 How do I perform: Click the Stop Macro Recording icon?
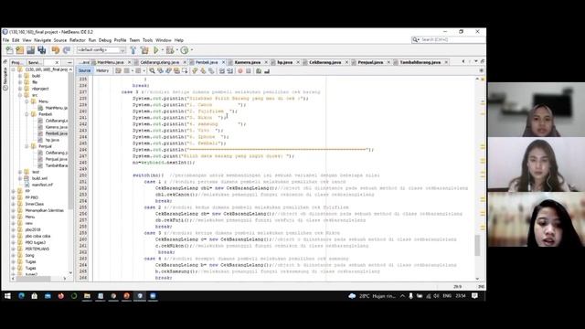click(x=249, y=71)
